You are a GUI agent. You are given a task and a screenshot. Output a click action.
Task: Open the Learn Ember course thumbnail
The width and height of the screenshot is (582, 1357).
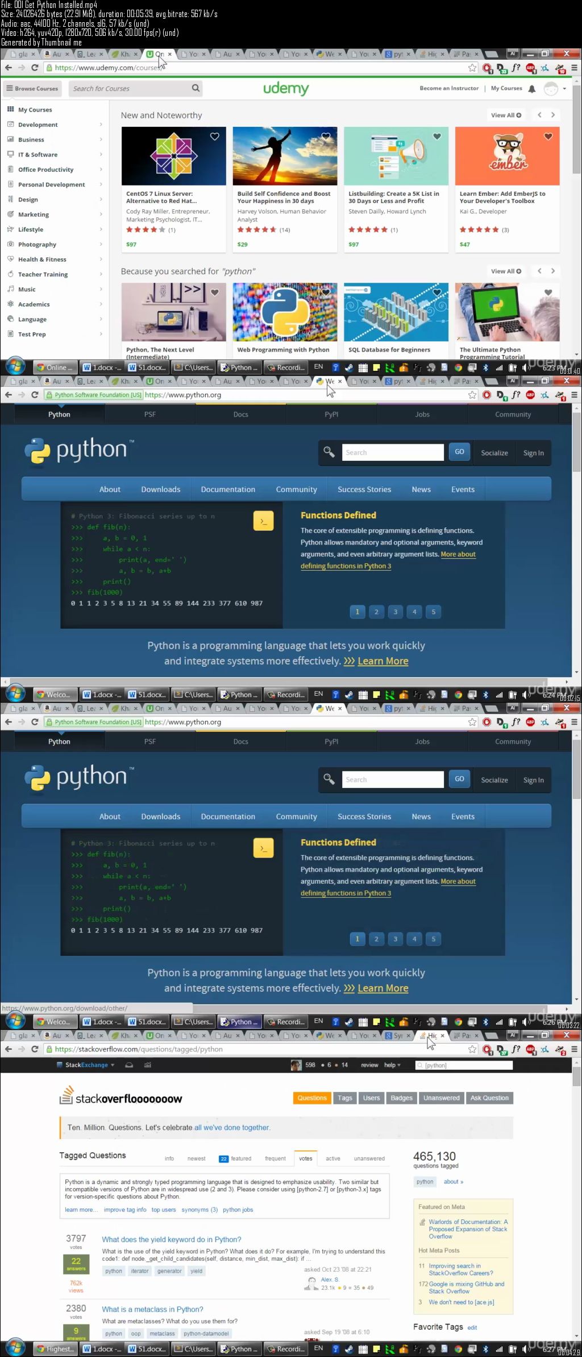507,156
